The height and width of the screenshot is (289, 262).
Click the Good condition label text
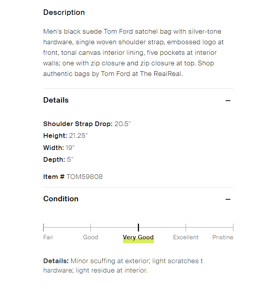pos(90,237)
